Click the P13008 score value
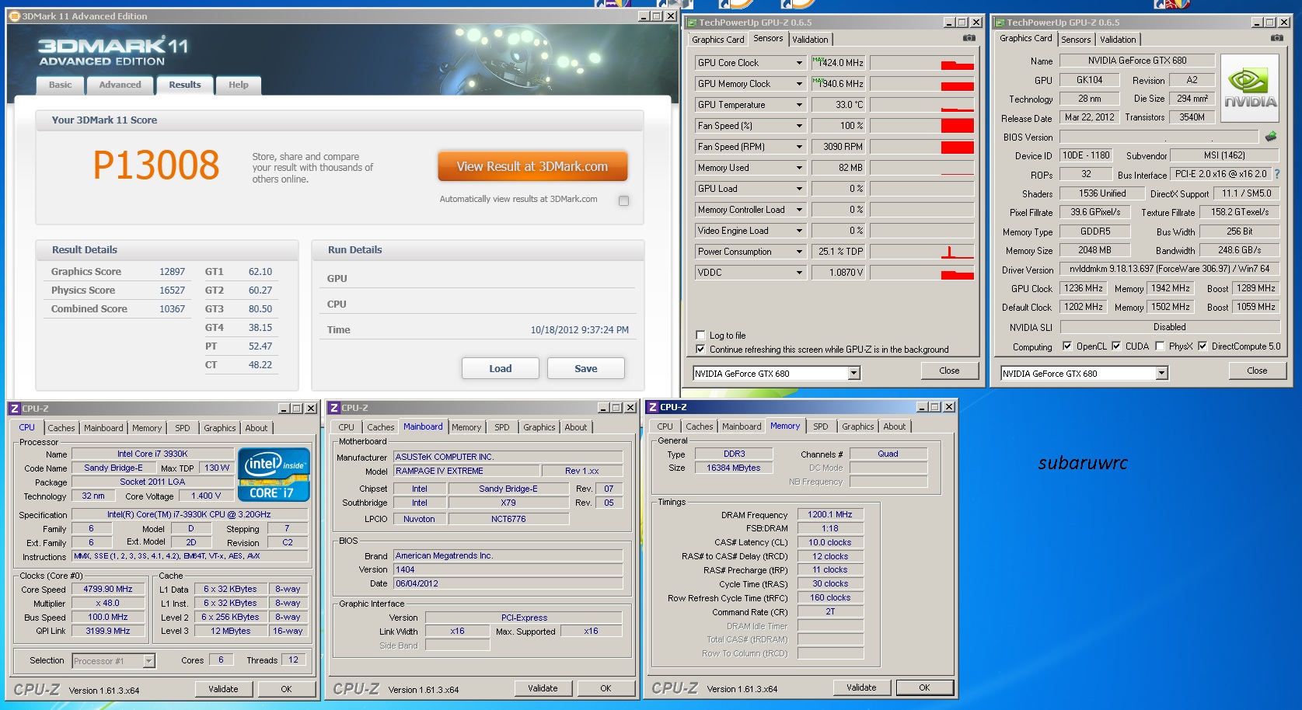Viewport: 1302px width, 710px height. tap(155, 165)
